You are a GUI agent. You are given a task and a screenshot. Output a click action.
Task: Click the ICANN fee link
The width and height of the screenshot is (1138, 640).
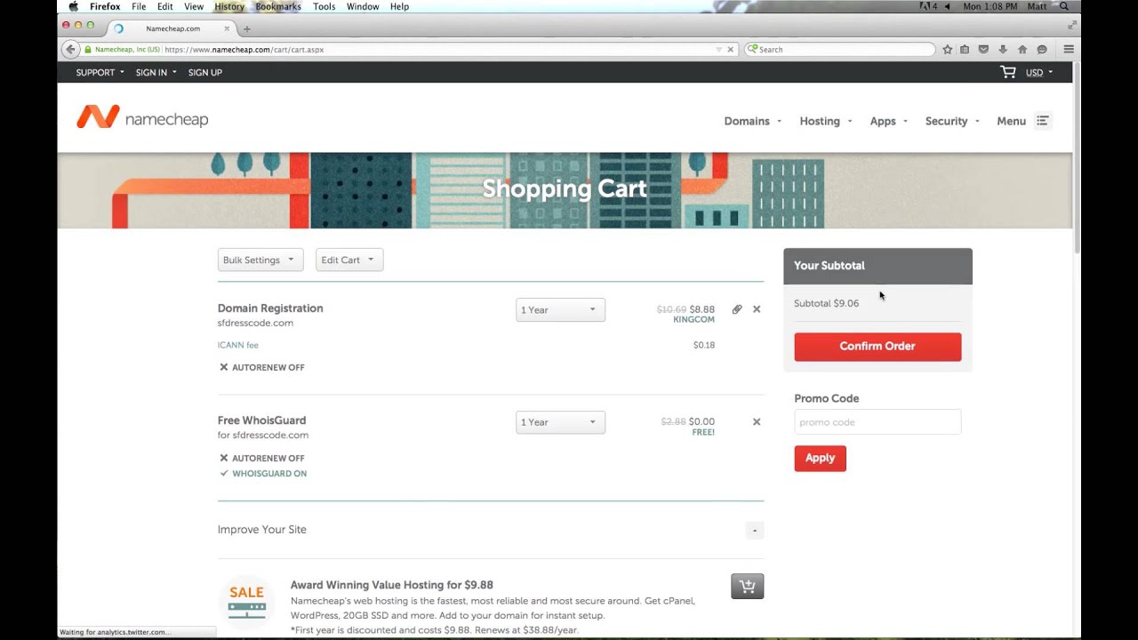[x=238, y=345]
